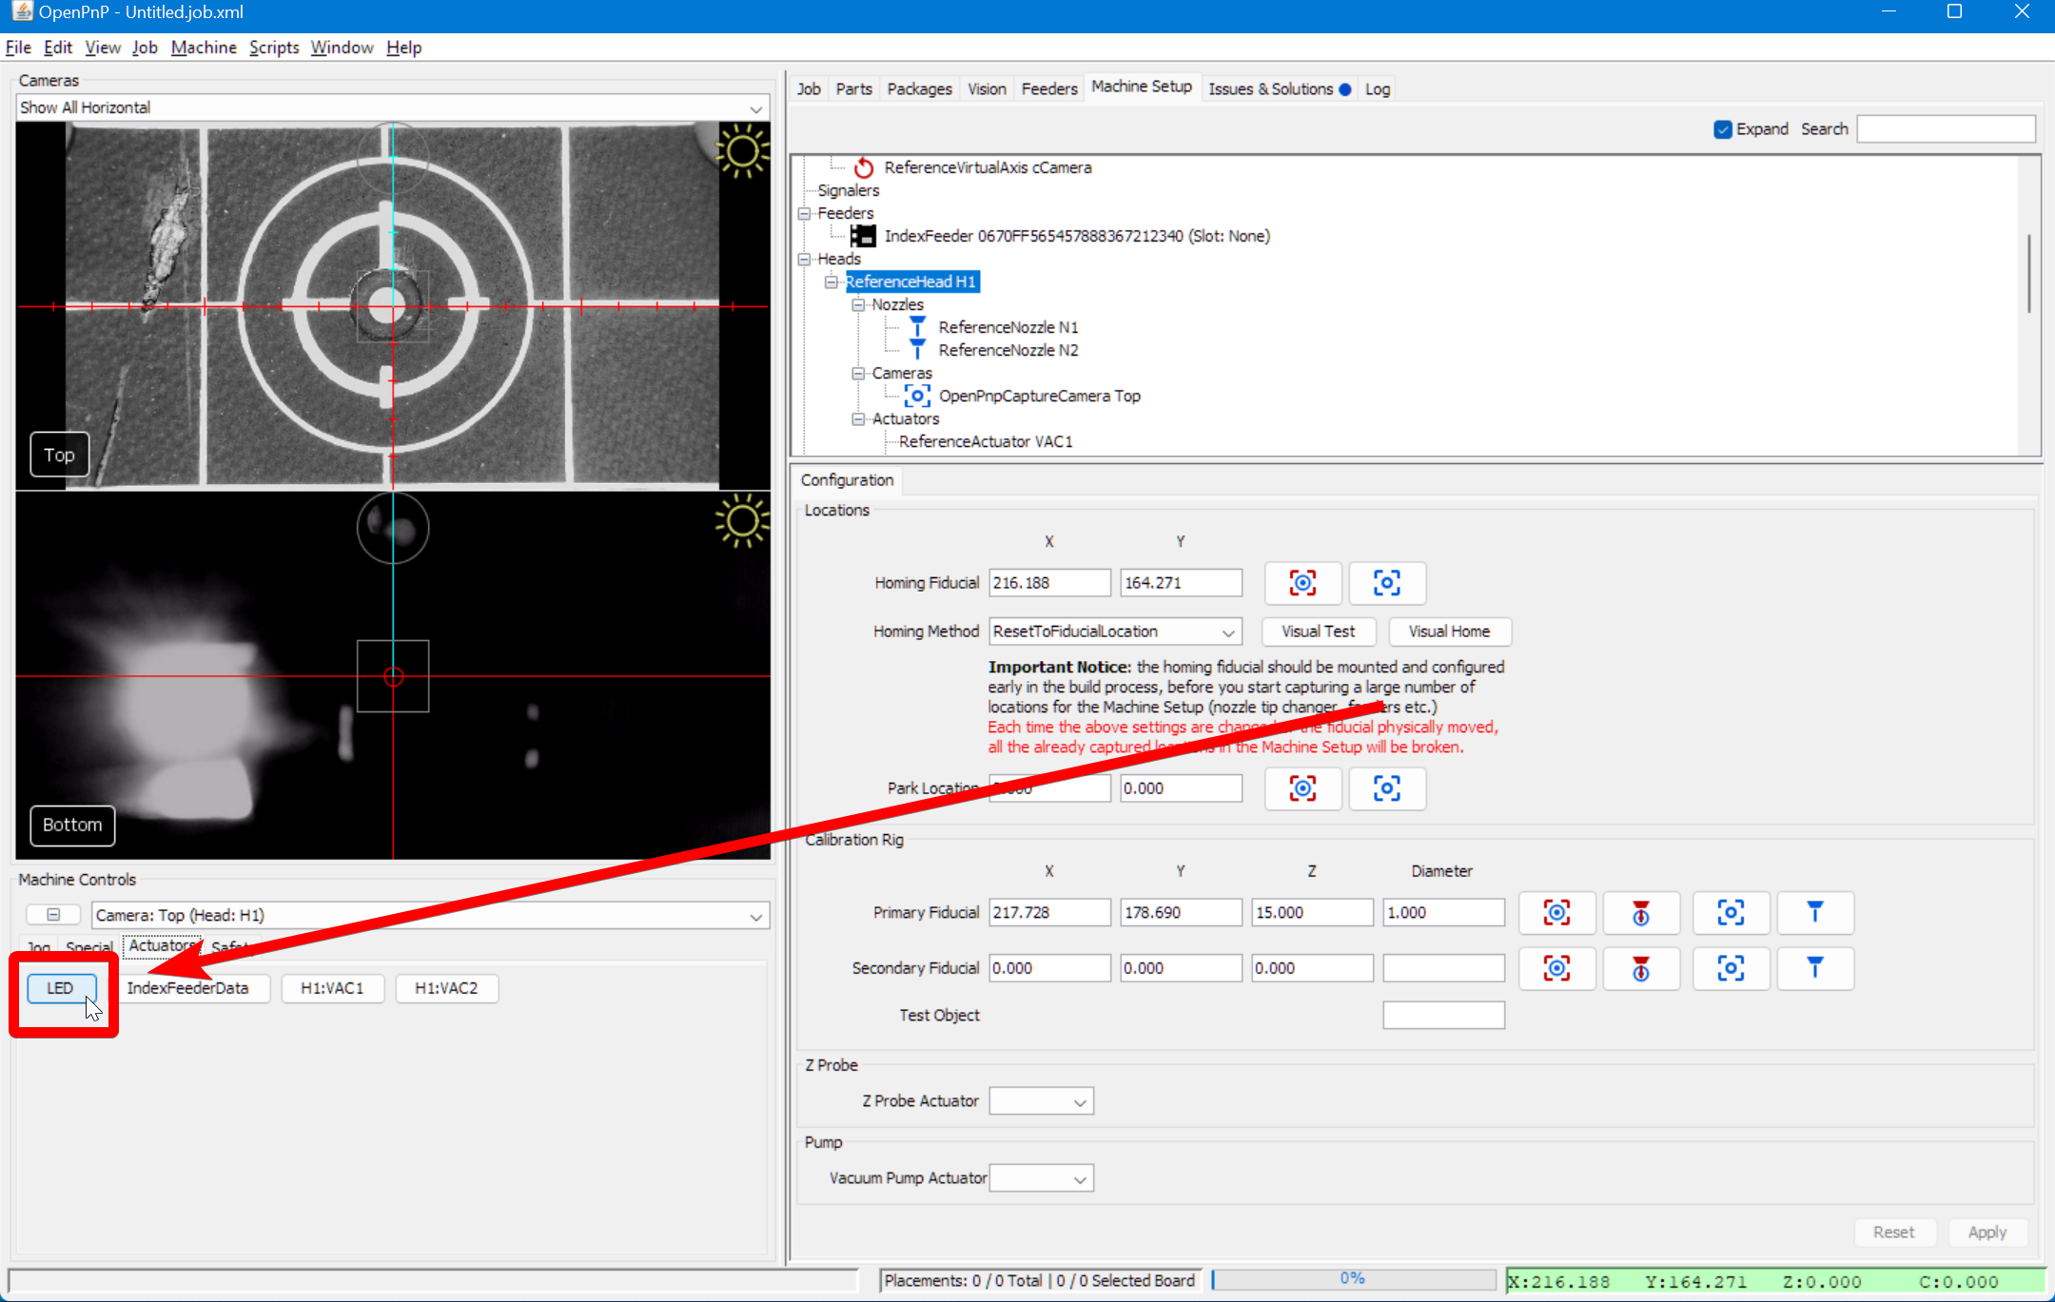Collapse the Nozzles tree node

[x=858, y=304]
